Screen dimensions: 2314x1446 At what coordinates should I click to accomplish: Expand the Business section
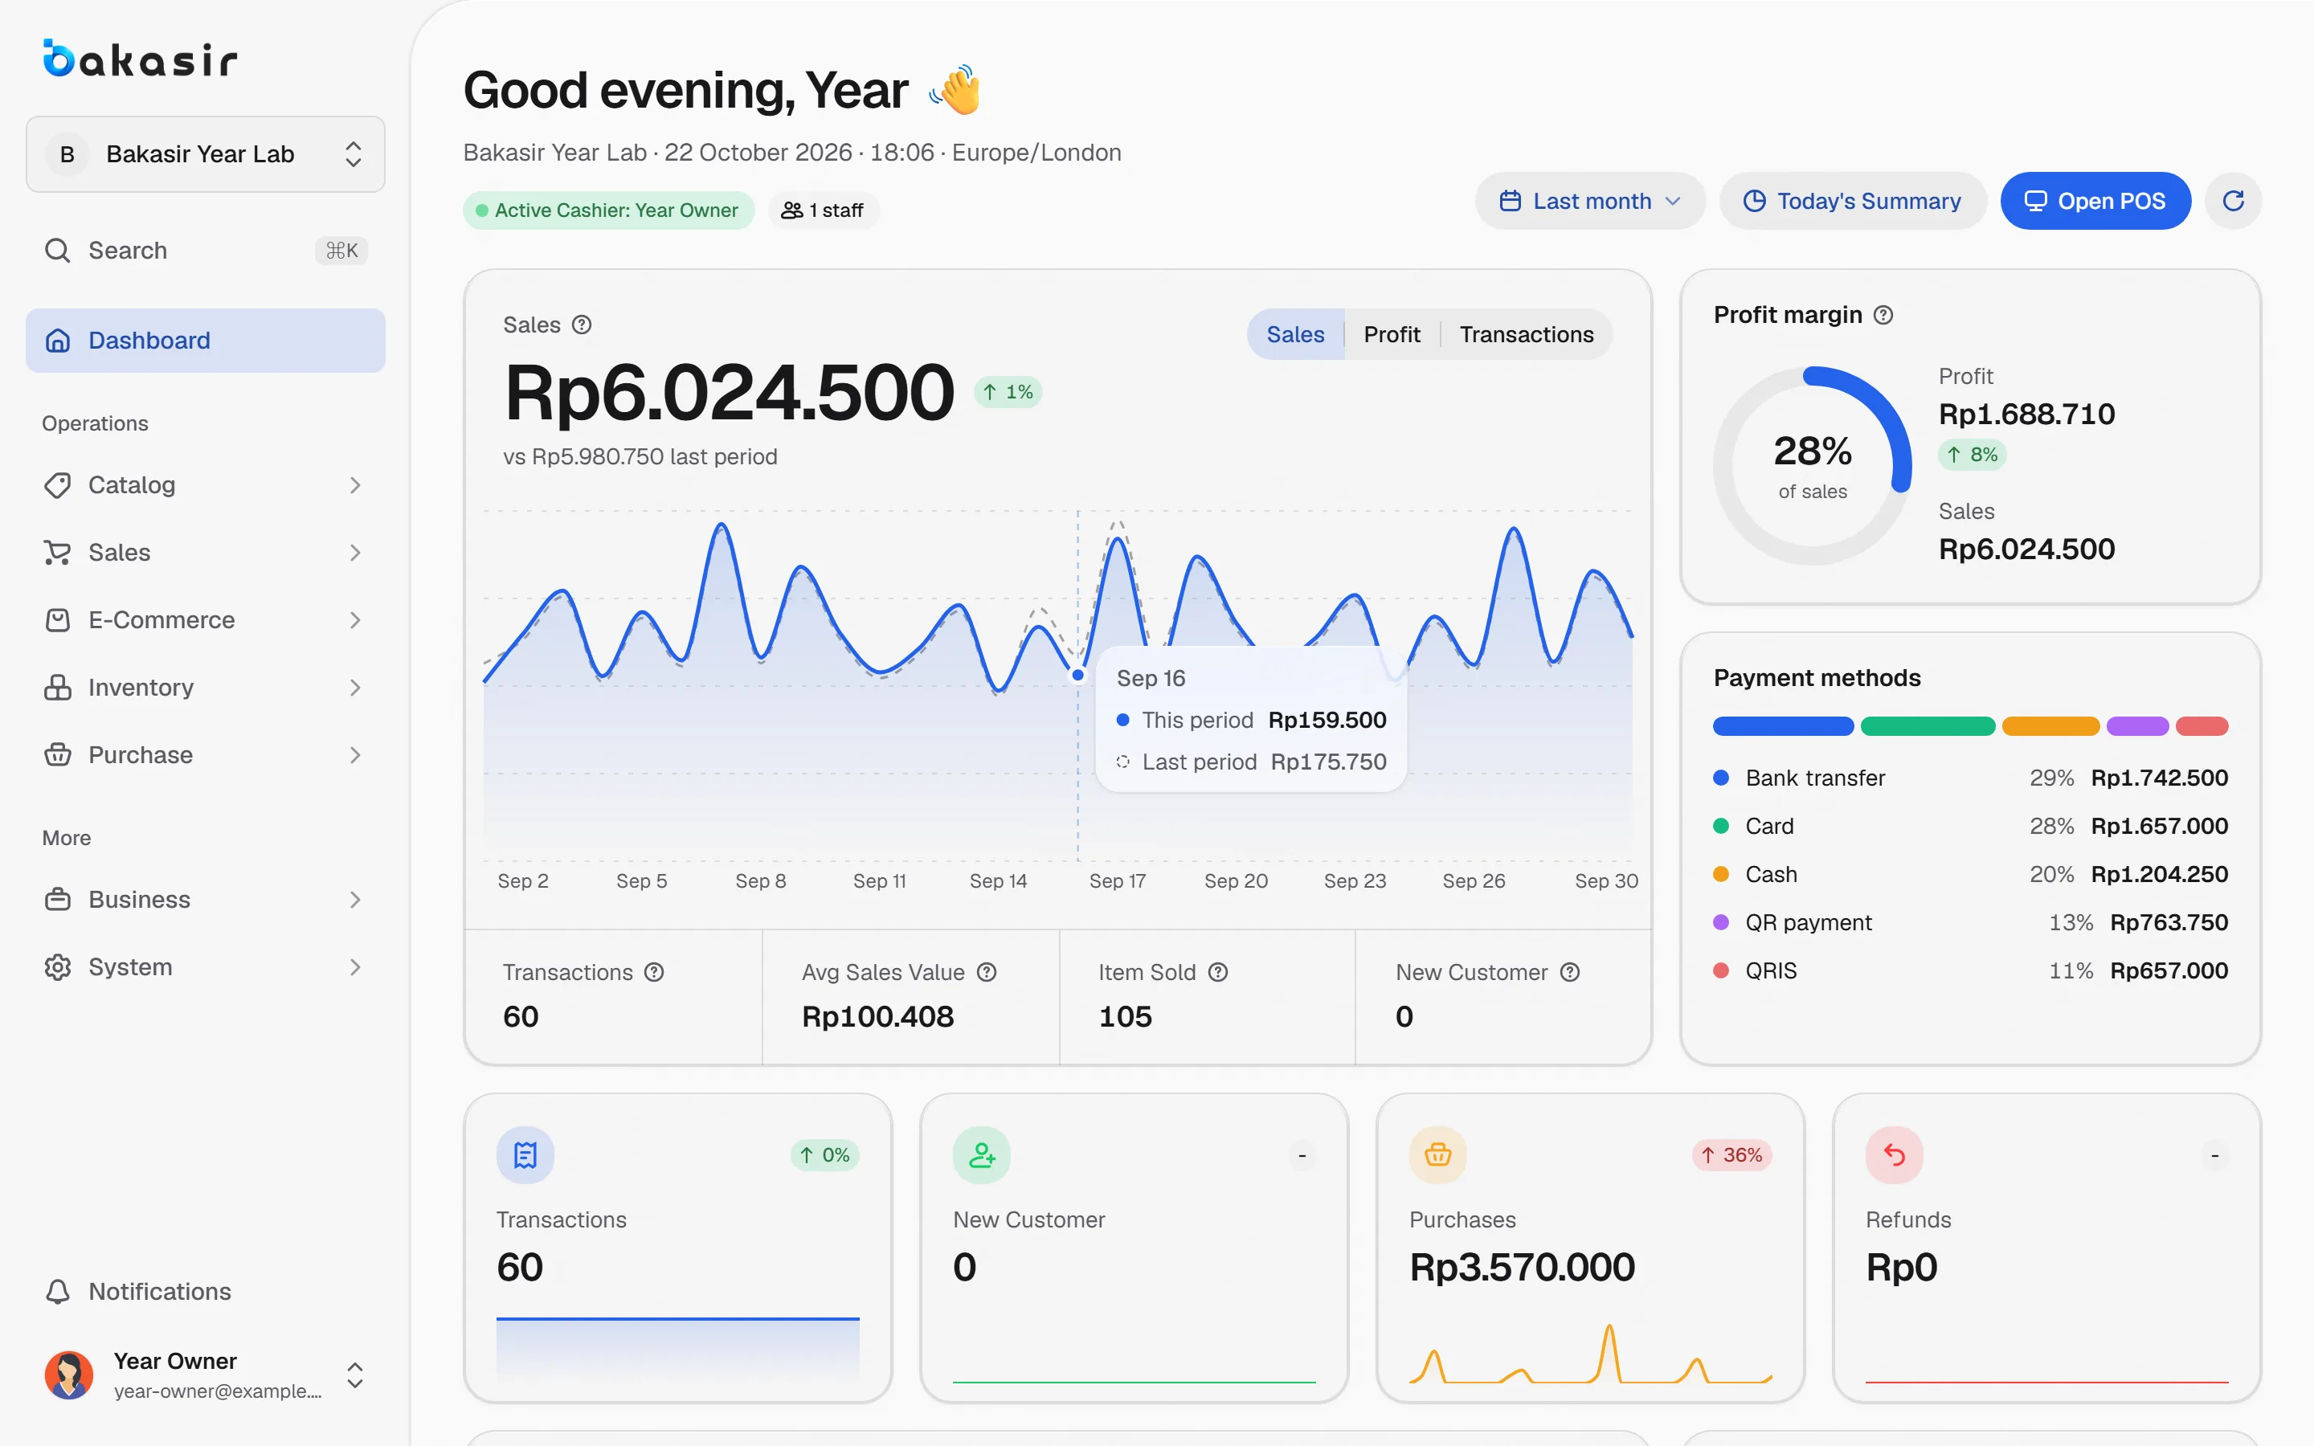coord(205,900)
